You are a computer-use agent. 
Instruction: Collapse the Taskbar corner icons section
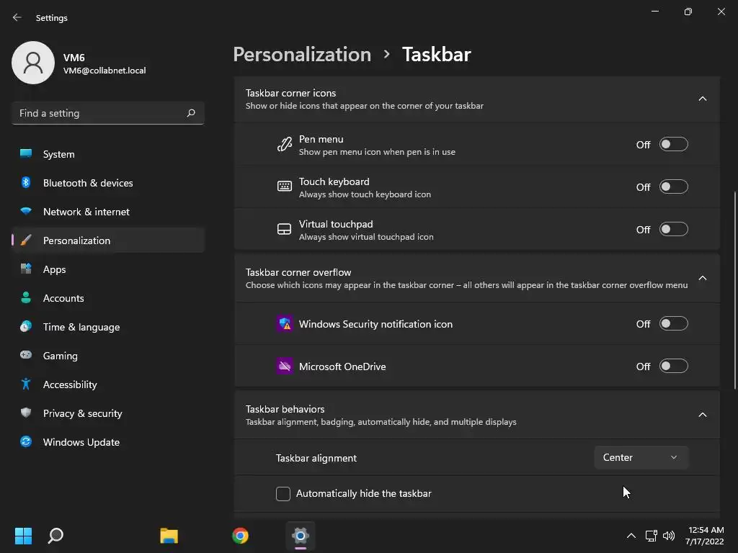703,99
